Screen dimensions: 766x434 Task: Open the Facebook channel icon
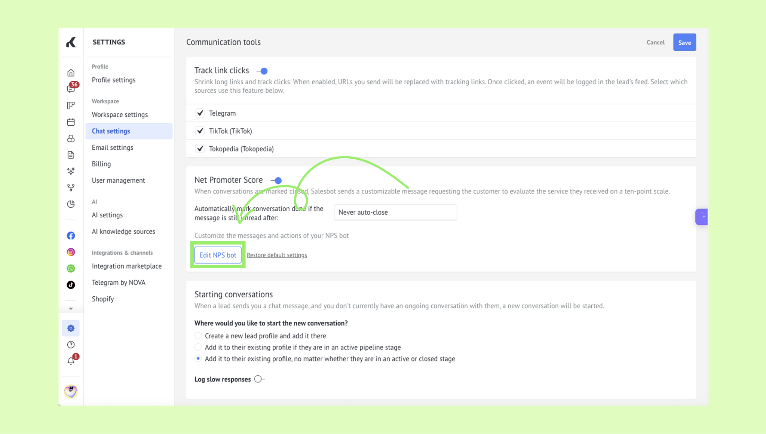[71, 236]
